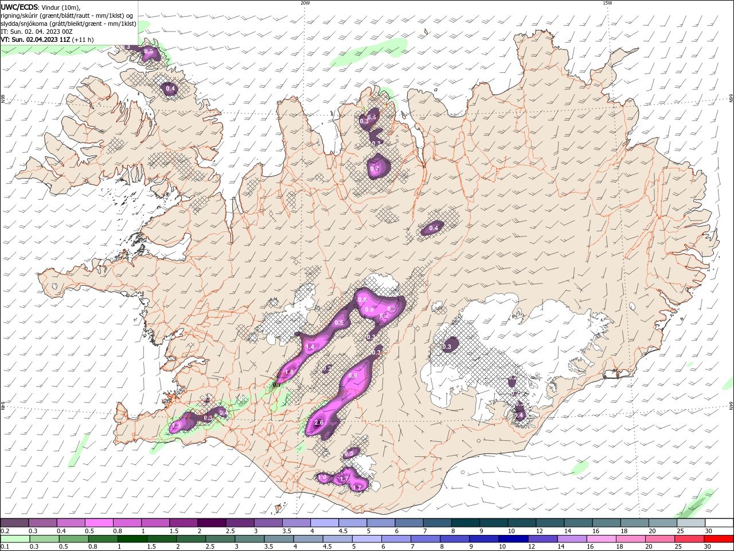This screenshot has height=551, width=734.
Task: Click the "1.3" value on the southwest peninsula
Action: (176, 425)
